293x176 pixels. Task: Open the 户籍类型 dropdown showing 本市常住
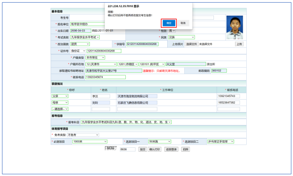tap(95, 57)
